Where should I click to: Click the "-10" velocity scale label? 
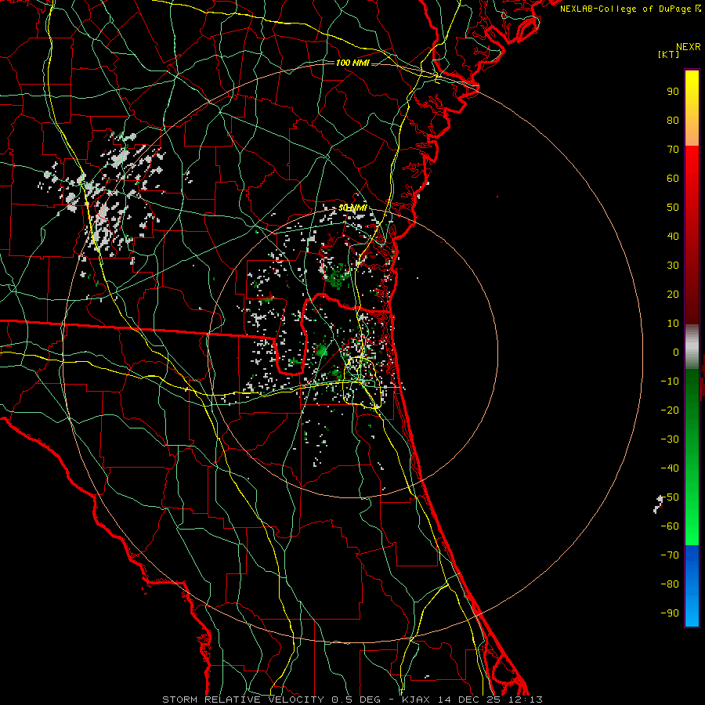click(670, 381)
